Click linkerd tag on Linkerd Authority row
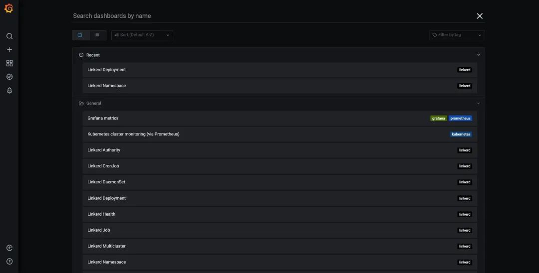This screenshot has height=273, width=539. tap(465, 150)
